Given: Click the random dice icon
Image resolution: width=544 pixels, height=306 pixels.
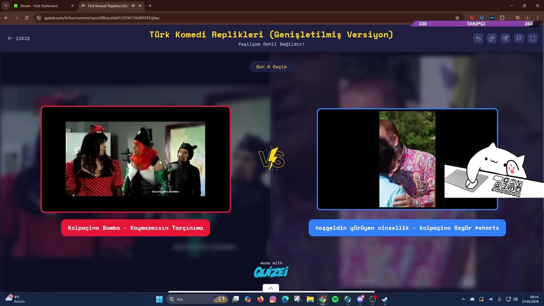Looking at the screenshot, I should pyautogui.click(x=492, y=38).
